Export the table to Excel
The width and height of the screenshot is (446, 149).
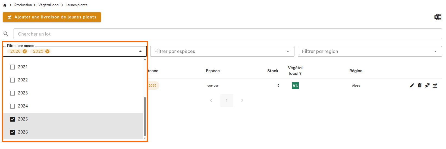pos(438,17)
